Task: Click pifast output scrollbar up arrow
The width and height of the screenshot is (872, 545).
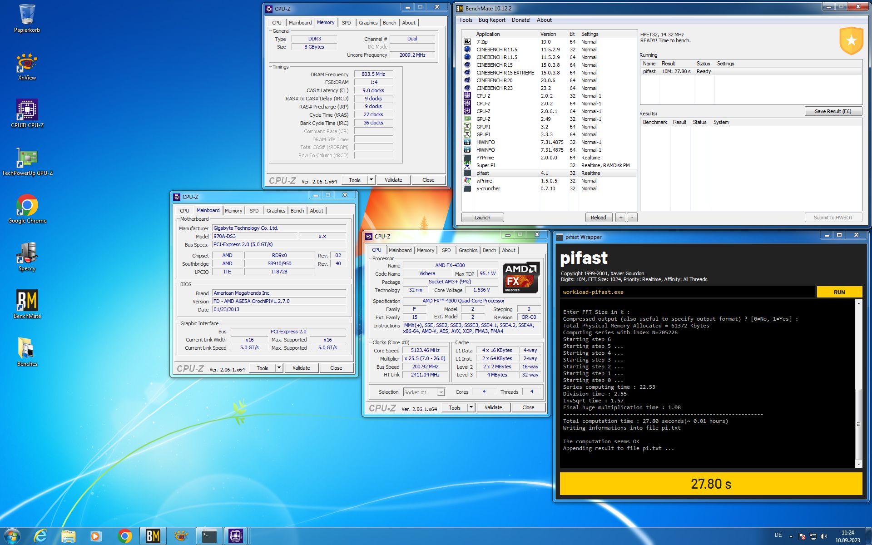Action: click(x=858, y=303)
